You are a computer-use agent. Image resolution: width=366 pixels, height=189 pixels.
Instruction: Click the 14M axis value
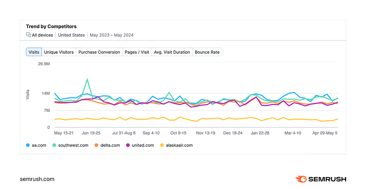[46, 93]
